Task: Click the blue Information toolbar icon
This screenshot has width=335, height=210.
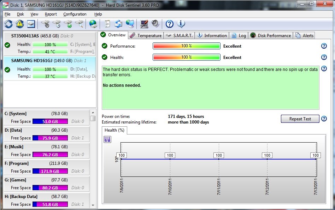Action: pyautogui.click(x=181, y=24)
